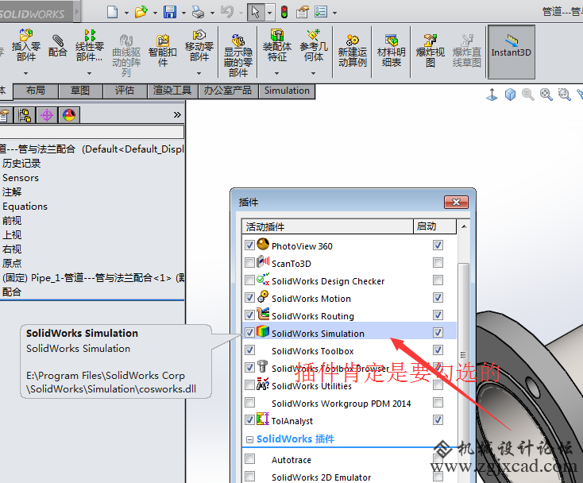Click add-ins list scrollbar up arrow
Screen dimensions: 583x483
(464, 226)
